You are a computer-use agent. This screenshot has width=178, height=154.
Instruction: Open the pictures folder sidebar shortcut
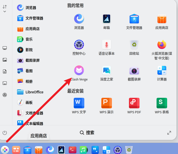pyautogui.click(x=5, y=60)
